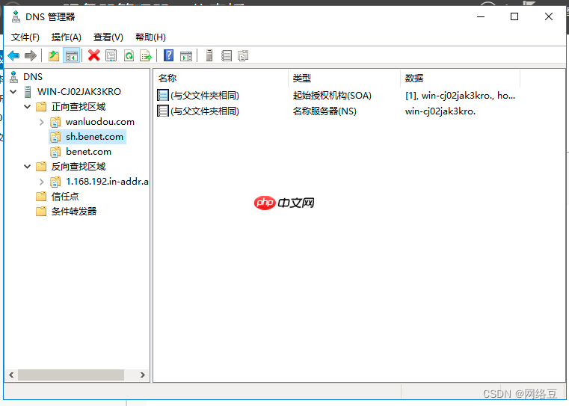
Task: Click the New zone toolbar icon
Action: coord(243,55)
